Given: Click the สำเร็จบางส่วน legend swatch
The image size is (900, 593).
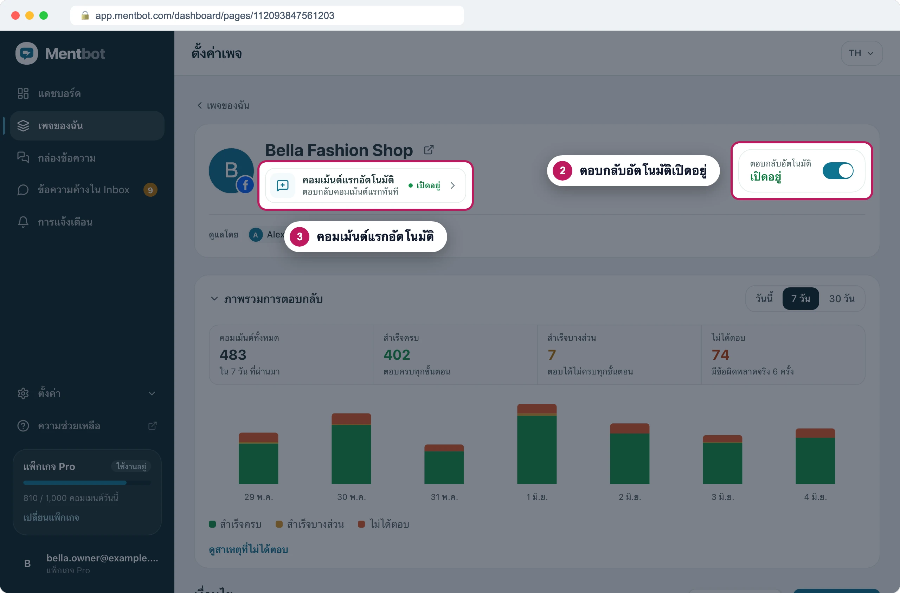Looking at the screenshot, I should [279, 524].
